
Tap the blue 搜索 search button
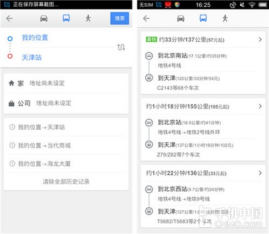(119, 18)
